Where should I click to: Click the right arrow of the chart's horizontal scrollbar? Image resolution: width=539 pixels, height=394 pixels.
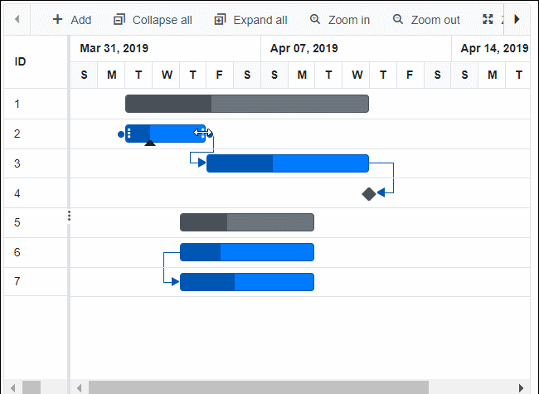[x=521, y=387]
